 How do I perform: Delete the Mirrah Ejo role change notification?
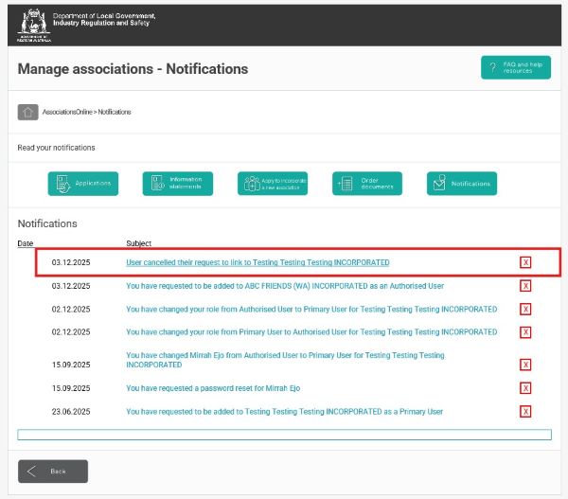click(x=525, y=364)
